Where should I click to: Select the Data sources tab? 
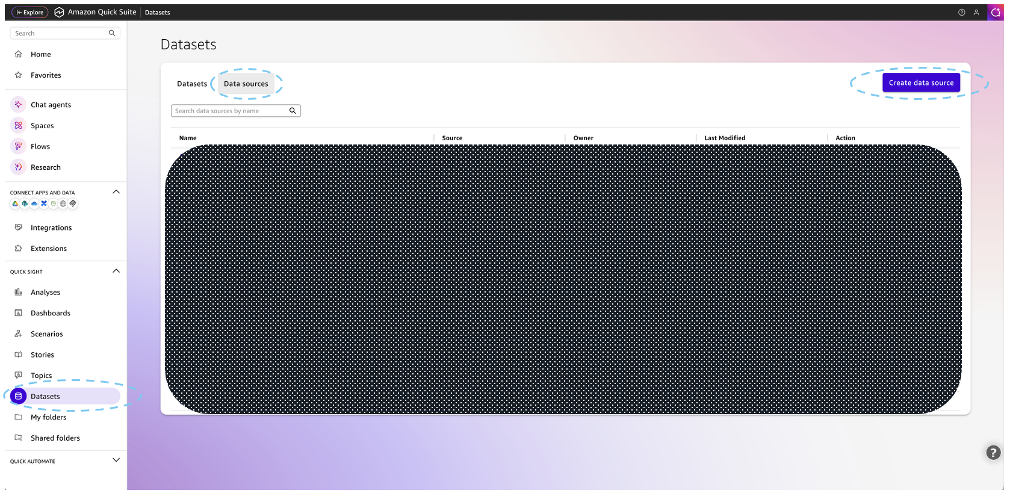click(x=246, y=84)
